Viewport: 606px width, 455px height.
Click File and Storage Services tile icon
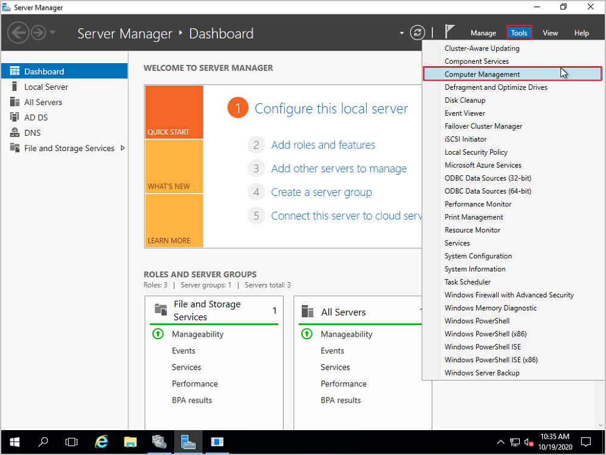[161, 310]
